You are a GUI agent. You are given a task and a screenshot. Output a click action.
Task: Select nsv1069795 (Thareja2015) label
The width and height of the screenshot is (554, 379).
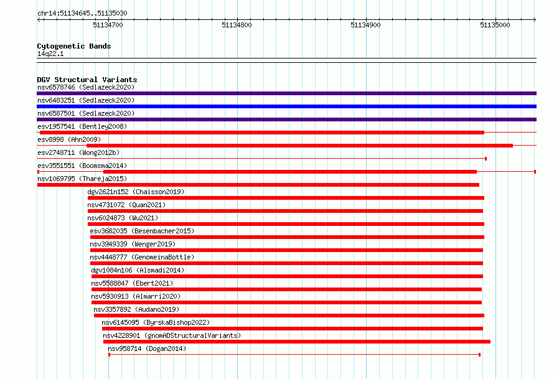point(82,179)
